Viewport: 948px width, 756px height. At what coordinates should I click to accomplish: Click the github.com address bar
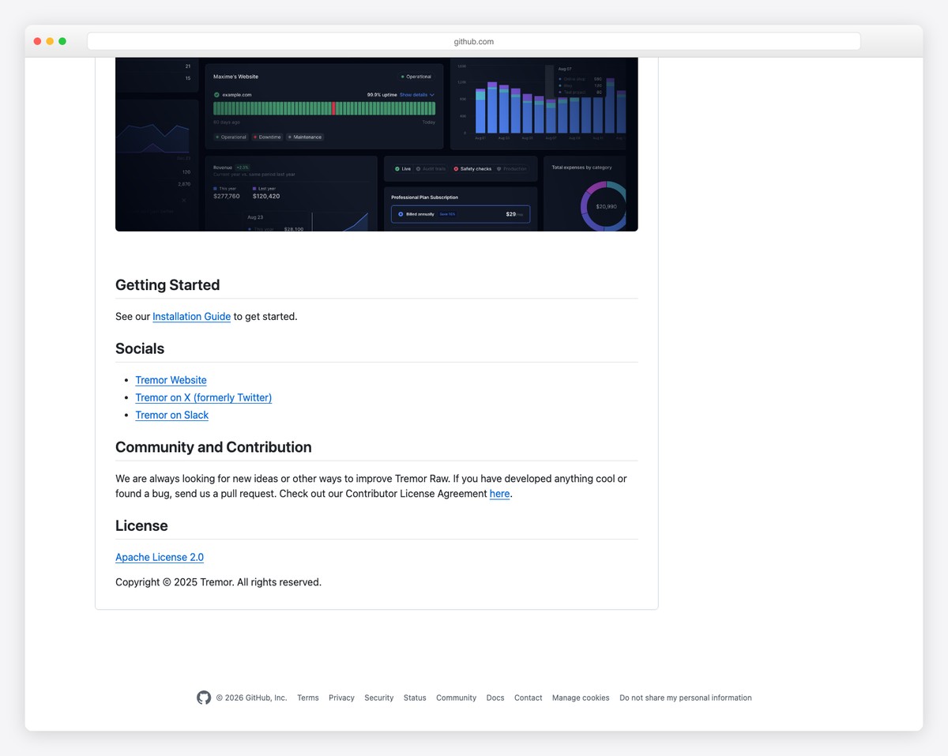[x=474, y=40]
